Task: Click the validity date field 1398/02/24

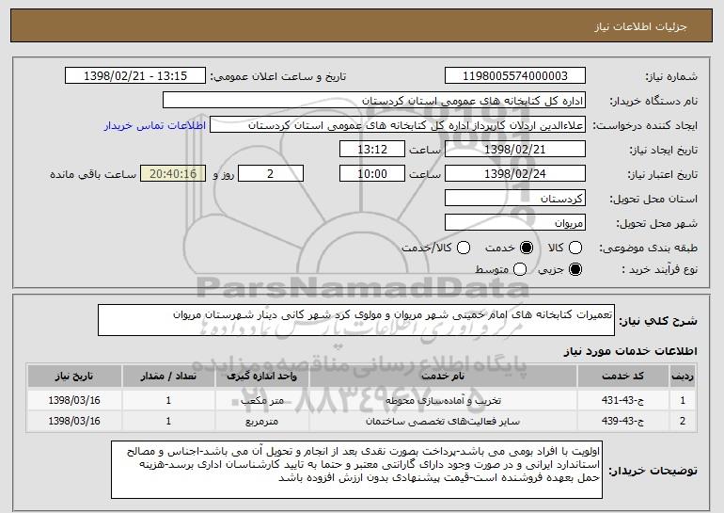Action: pyautogui.click(x=515, y=174)
